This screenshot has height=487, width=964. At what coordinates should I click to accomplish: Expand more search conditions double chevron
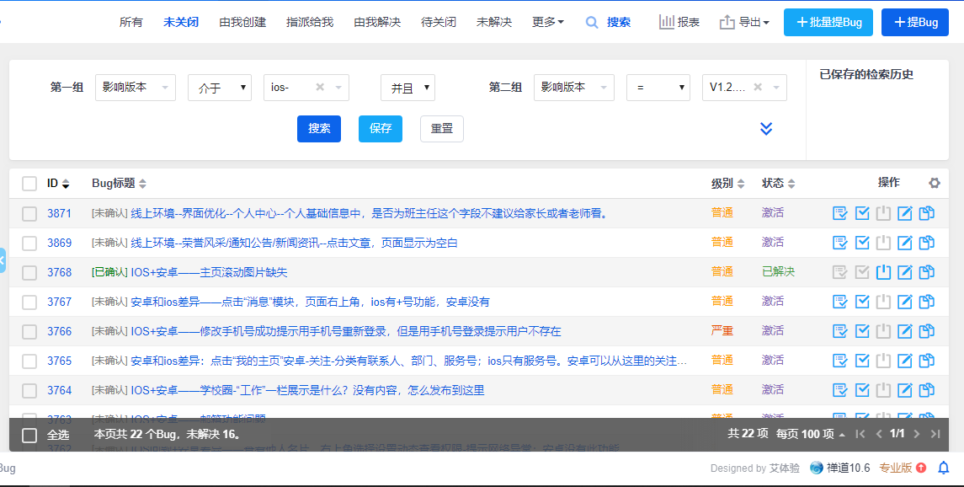[766, 128]
